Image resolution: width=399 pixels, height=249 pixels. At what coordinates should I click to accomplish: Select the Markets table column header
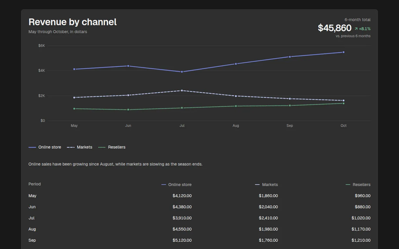(266, 185)
